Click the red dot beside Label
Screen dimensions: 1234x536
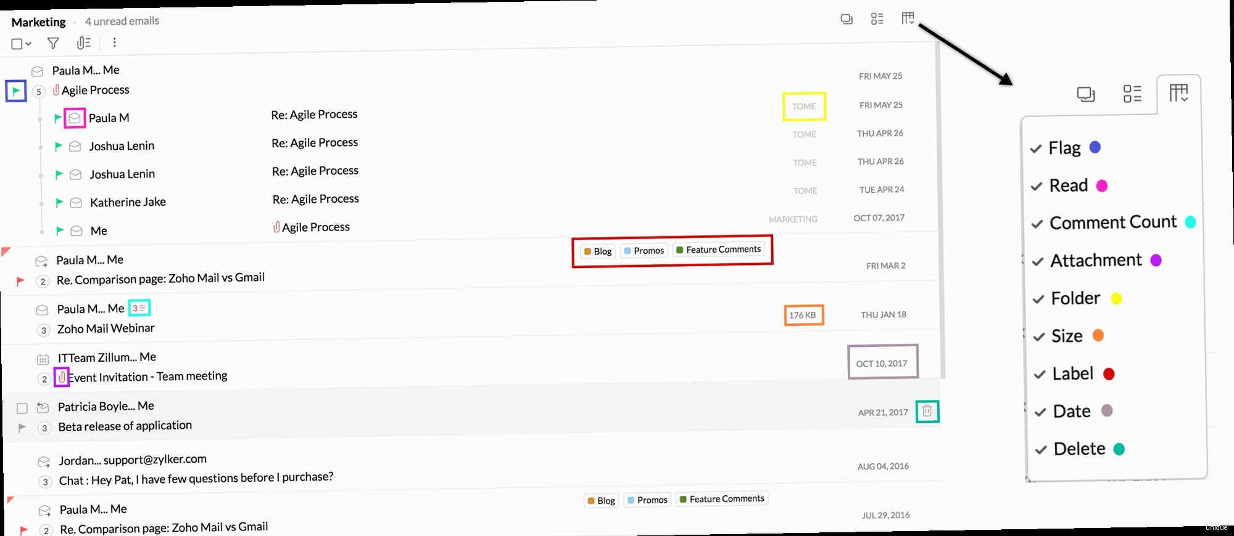[1109, 374]
